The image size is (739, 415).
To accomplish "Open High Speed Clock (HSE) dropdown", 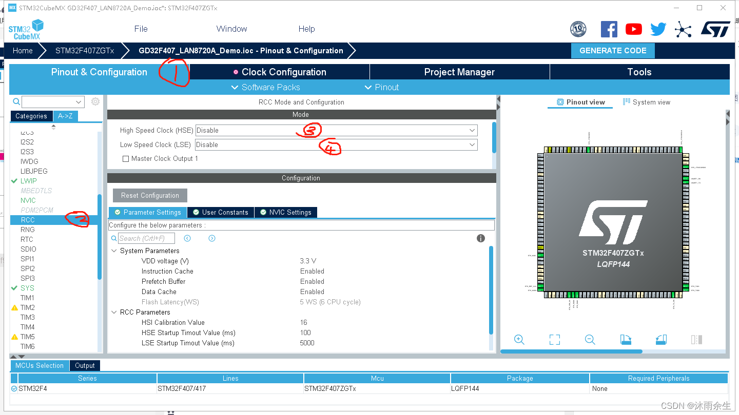I will tap(337, 130).
